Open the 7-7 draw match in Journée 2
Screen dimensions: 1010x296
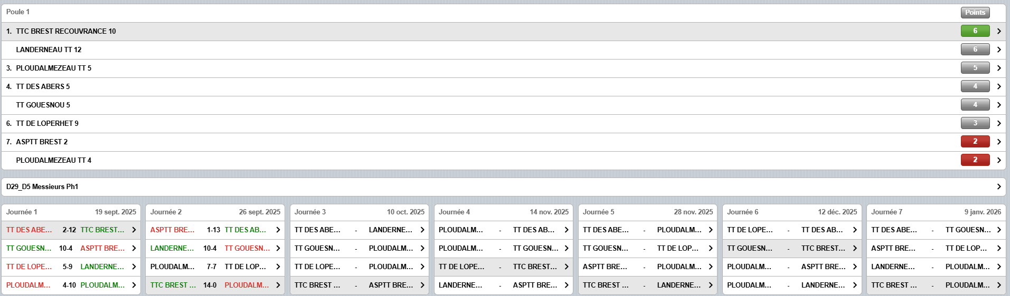278,267
